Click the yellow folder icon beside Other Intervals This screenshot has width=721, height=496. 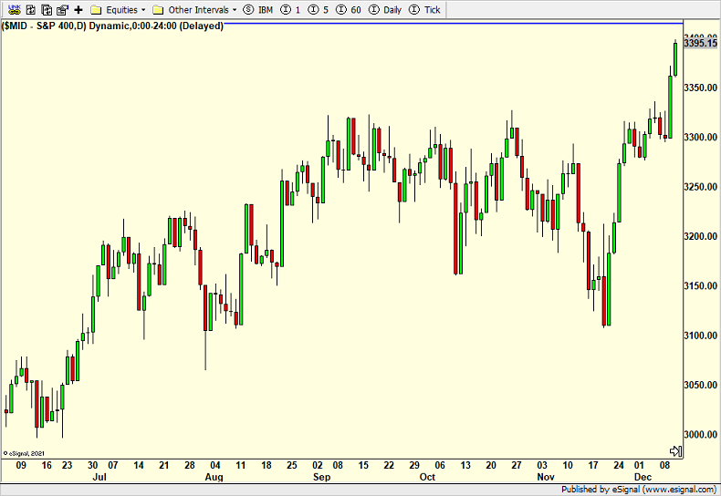pos(159,9)
